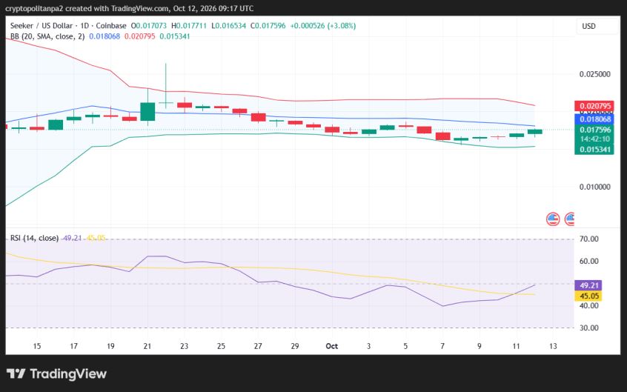Click the RSI moving average 45.05 axis label
This screenshot has height=392, width=627.
click(x=588, y=296)
